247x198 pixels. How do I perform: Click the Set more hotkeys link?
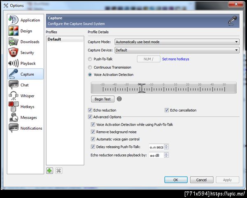tap(176, 59)
